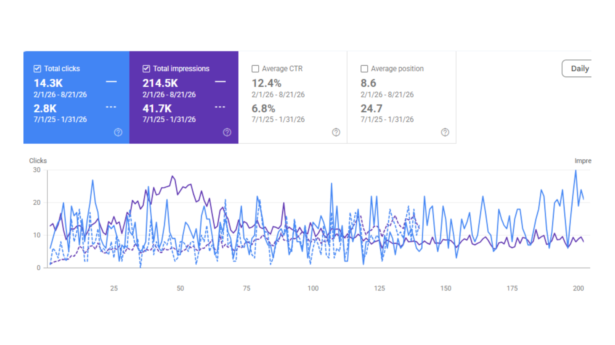Open help icon on Average position card
Screen dimensions: 615x345
pos(445,132)
